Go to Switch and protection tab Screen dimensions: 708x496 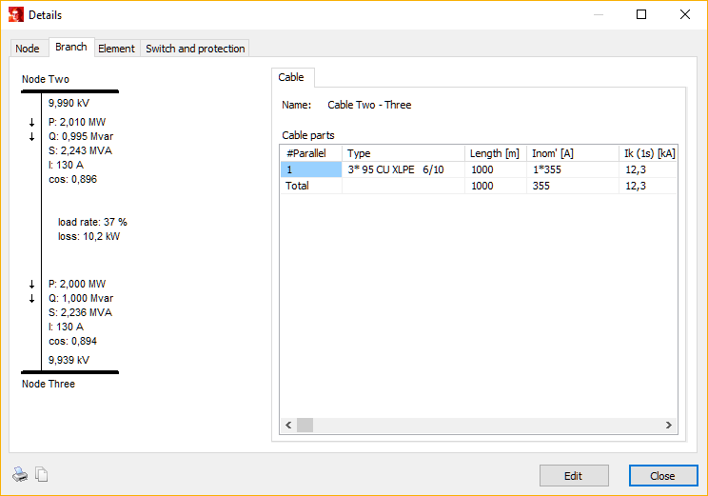point(195,49)
